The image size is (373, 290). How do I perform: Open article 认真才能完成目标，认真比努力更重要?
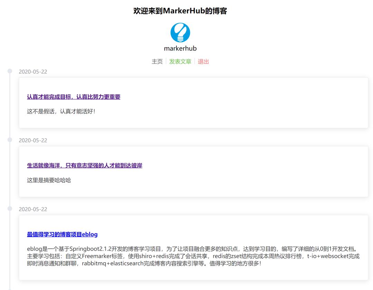point(74,97)
